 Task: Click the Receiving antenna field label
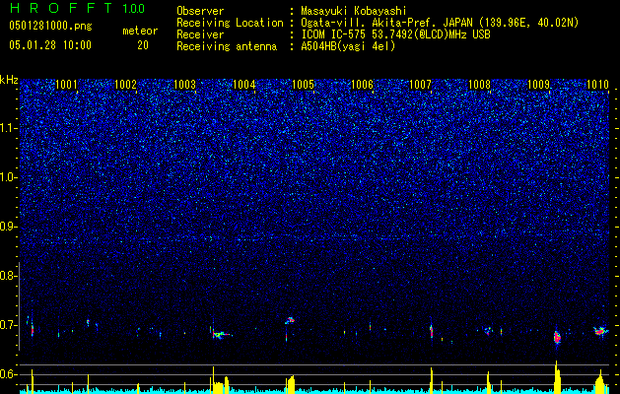227,46
